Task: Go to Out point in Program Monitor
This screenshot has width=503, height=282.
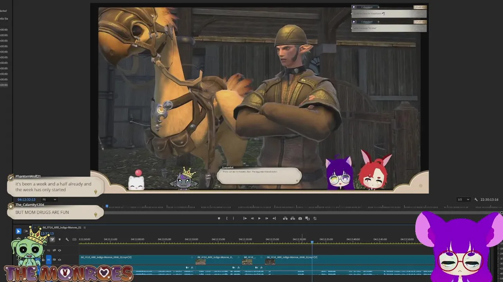Action: [x=274, y=219]
